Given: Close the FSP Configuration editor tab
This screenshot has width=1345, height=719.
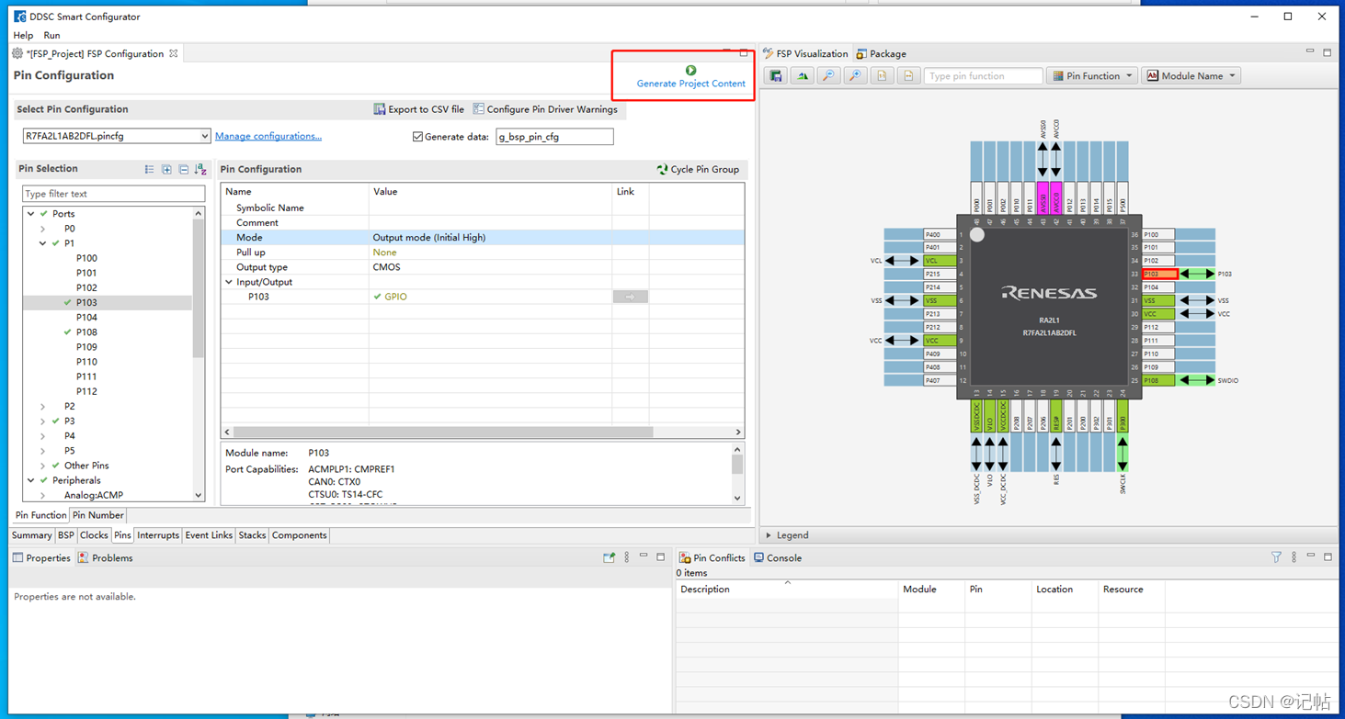Looking at the screenshot, I should (x=173, y=53).
